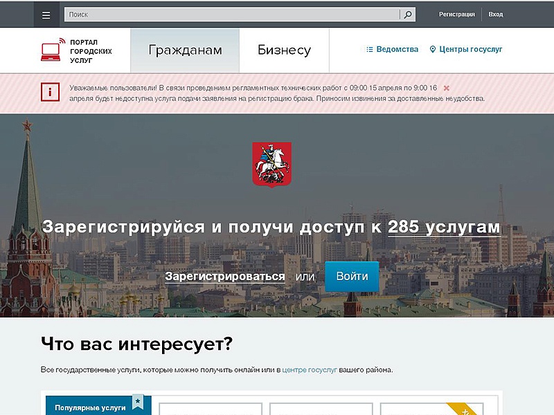Click the list icon beside Ведомства
The height and width of the screenshot is (415, 554).
tap(370, 50)
